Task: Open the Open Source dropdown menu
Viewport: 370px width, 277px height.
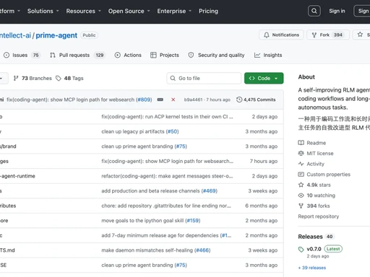Action: pyautogui.click(x=129, y=11)
